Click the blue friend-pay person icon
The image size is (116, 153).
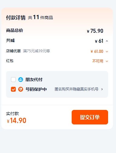click(x=21, y=80)
